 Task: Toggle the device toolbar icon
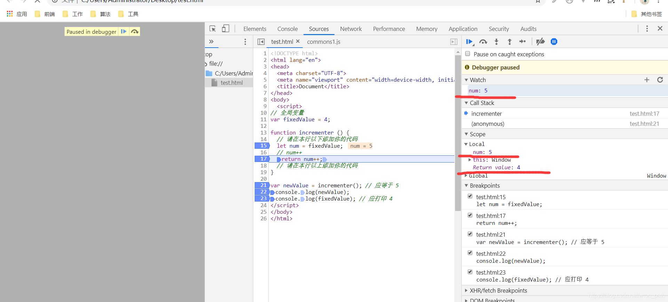point(225,28)
